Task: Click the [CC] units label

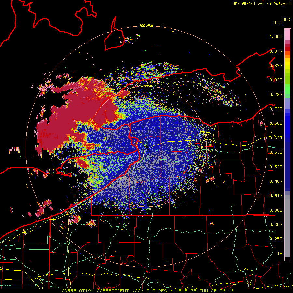Action: pos(278,22)
